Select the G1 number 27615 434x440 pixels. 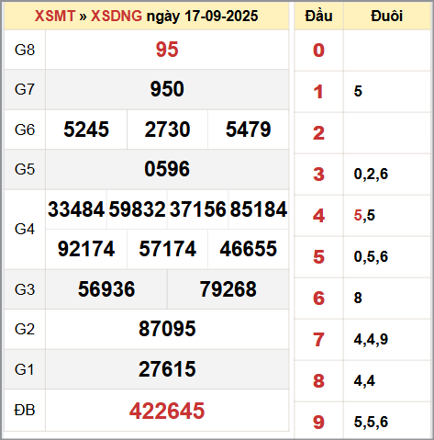167,369
